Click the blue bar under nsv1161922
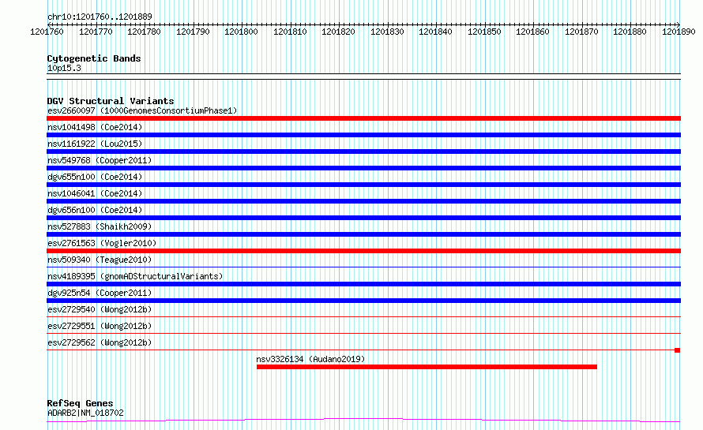This screenshot has width=703, height=430. [363, 151]
